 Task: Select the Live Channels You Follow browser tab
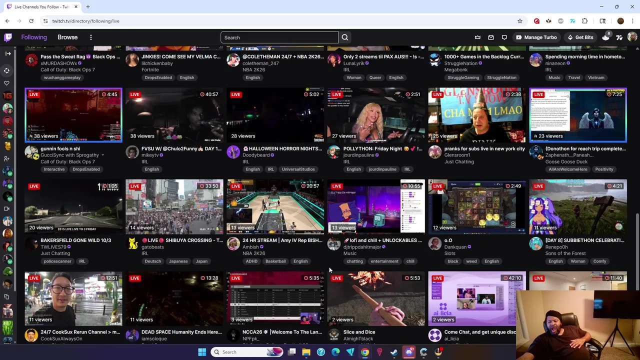[x=42, y=7]
